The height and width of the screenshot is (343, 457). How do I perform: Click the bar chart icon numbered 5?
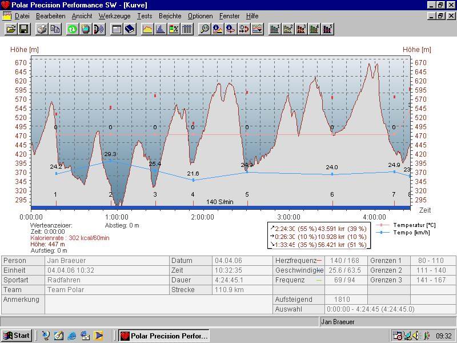(x=327, y=29)
